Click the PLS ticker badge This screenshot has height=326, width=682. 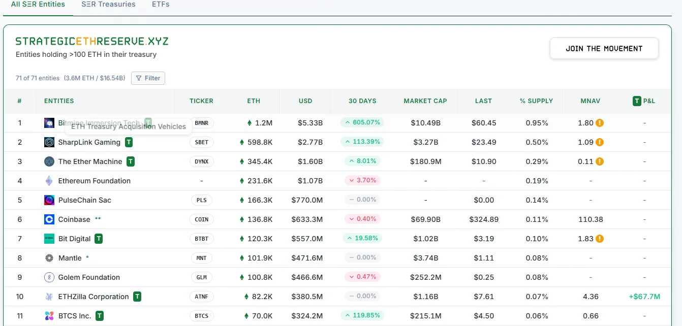(201, 200)
